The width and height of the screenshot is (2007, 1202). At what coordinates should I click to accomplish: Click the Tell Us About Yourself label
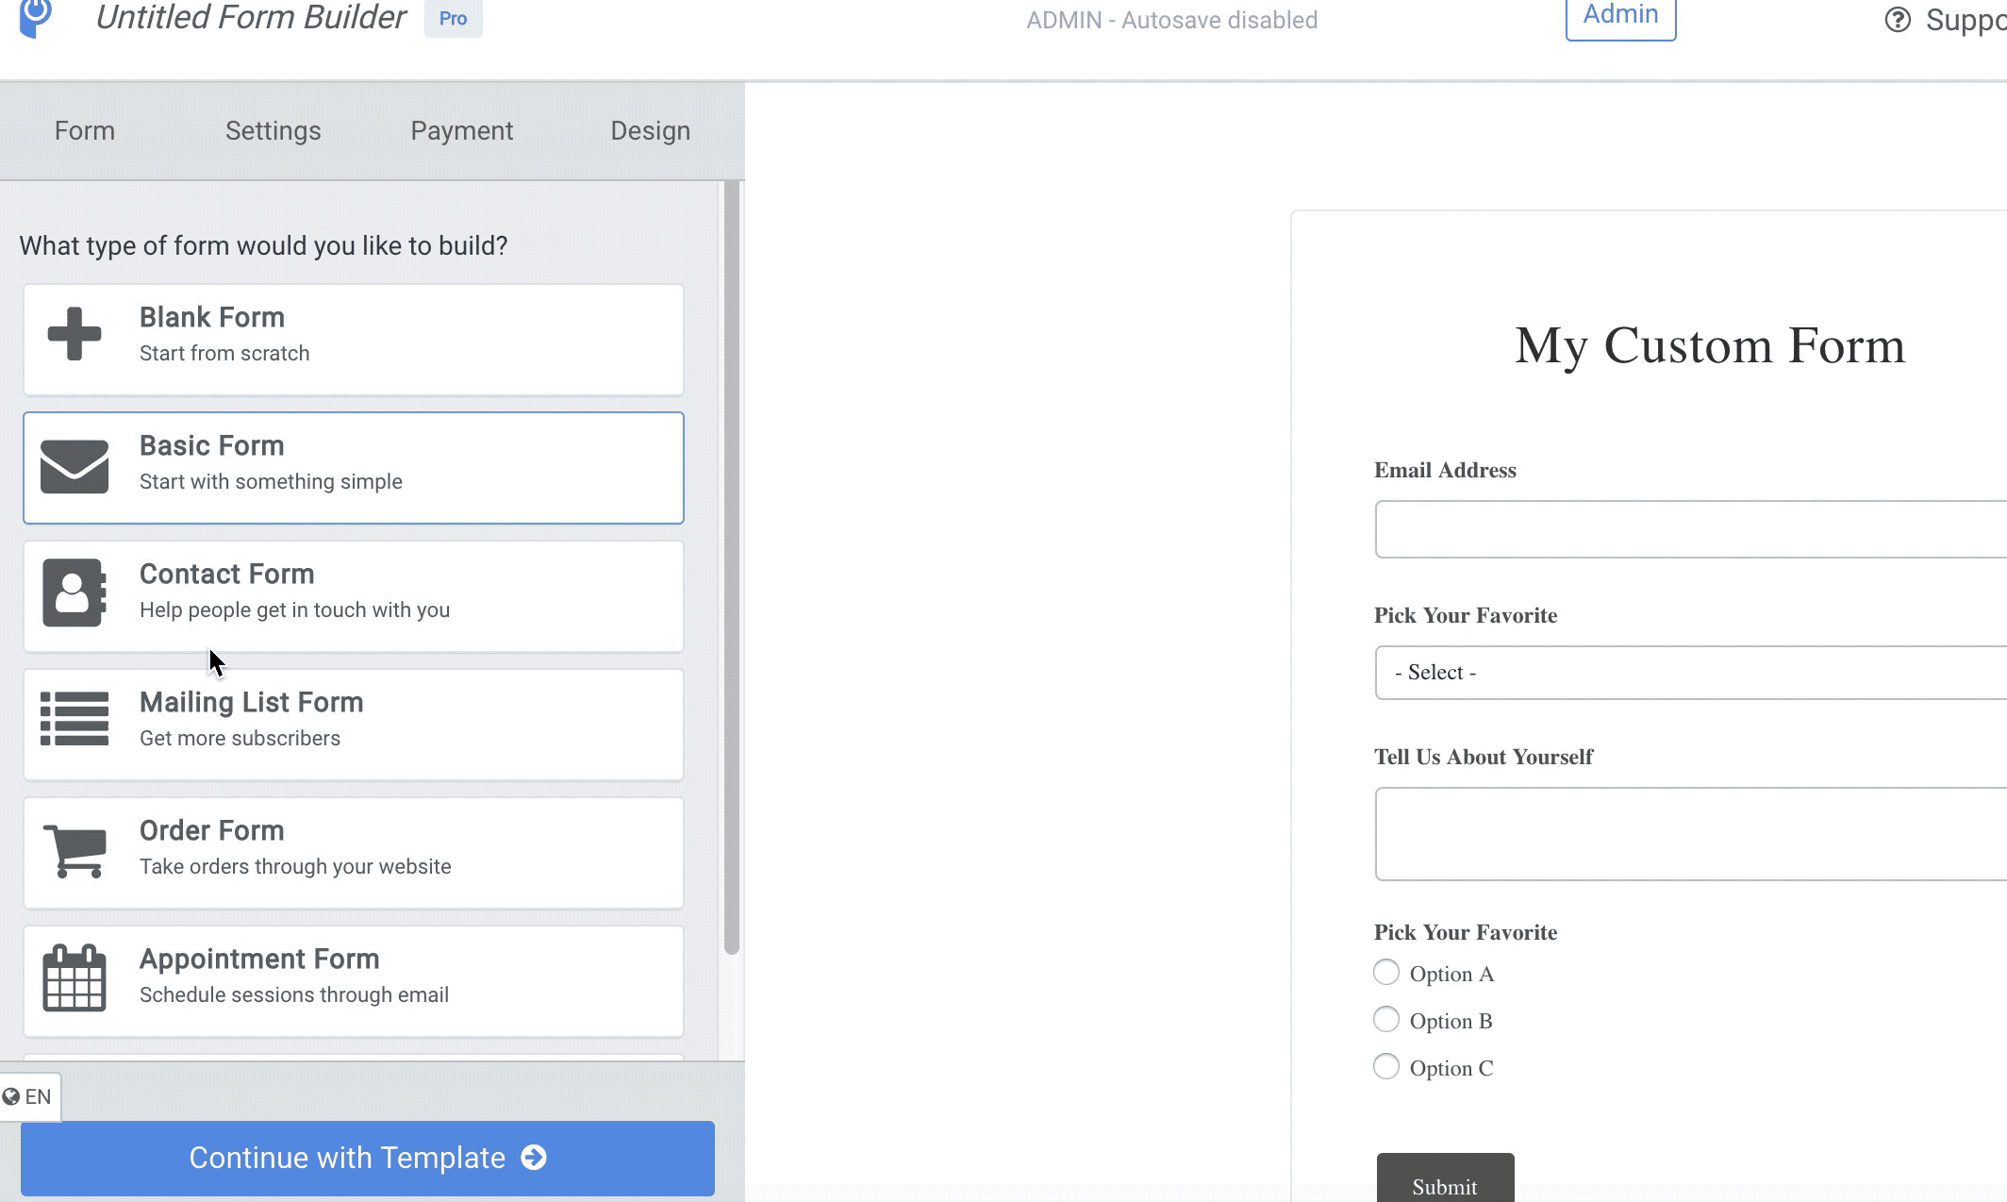pos(1484,757)
